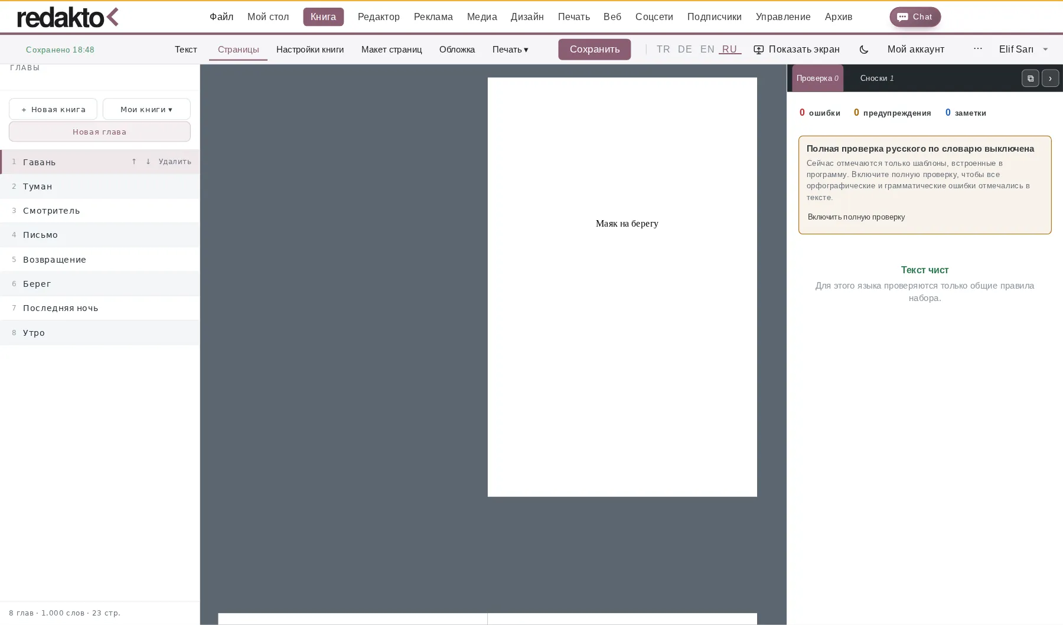This screenshot has width=1063, height=625.
Task: Open Настройки книги tab
Action: pyautogui.click(x=310, y=50)
